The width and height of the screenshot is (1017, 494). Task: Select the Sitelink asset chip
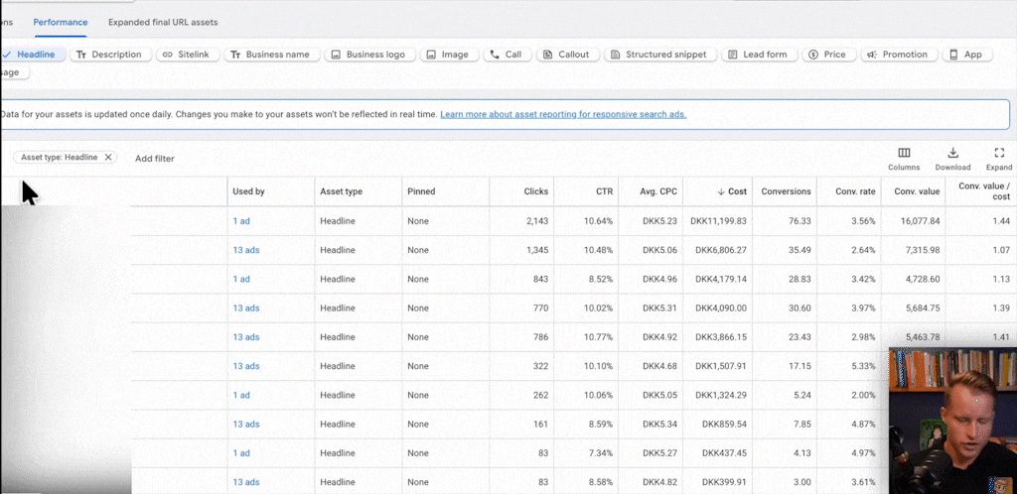coord(187,55)
